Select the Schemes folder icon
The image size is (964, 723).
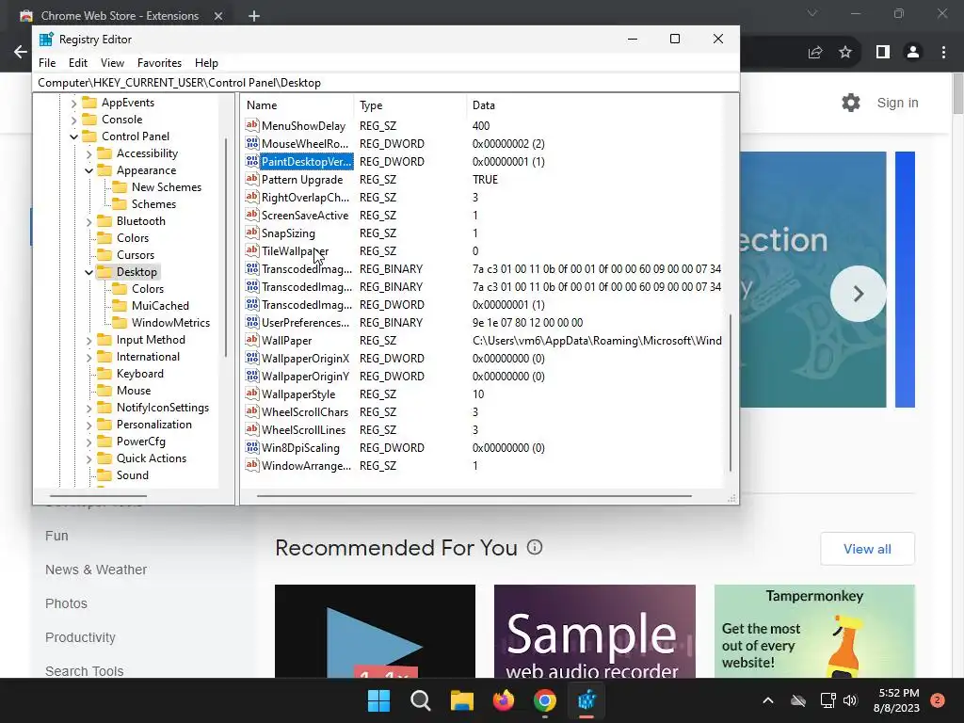[120, 204]
